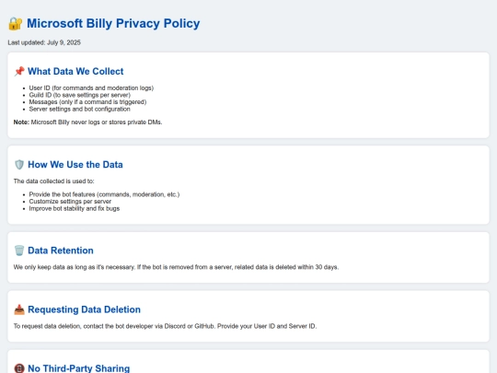Screen dimensions: 497x373
Task: Click the Customize settings per server bullet
Action: (70, 202)
